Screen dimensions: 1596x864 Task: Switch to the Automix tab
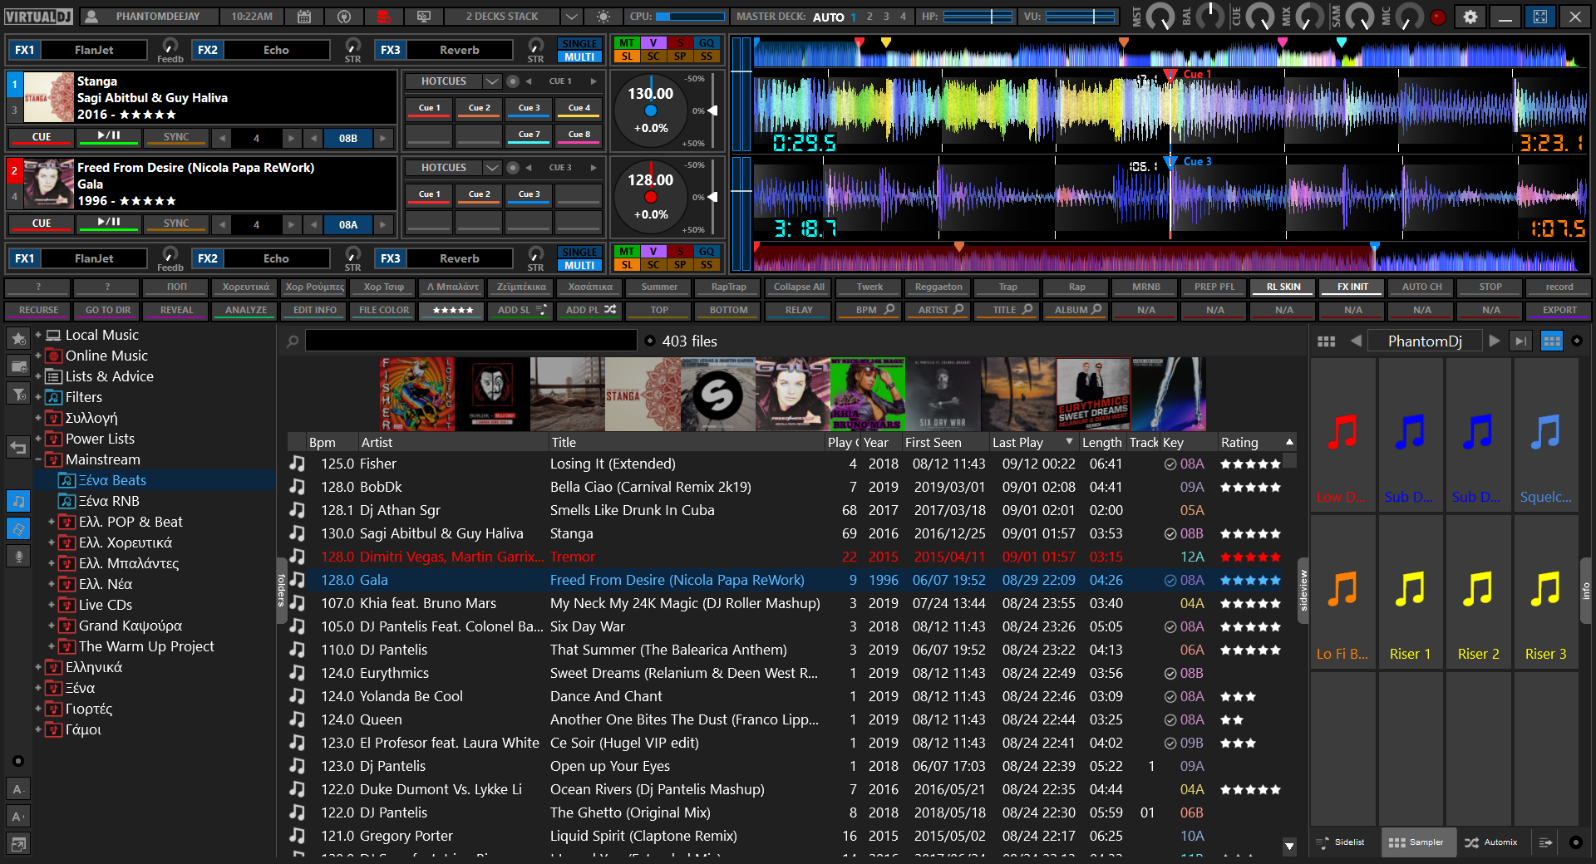coord(1491,842)
